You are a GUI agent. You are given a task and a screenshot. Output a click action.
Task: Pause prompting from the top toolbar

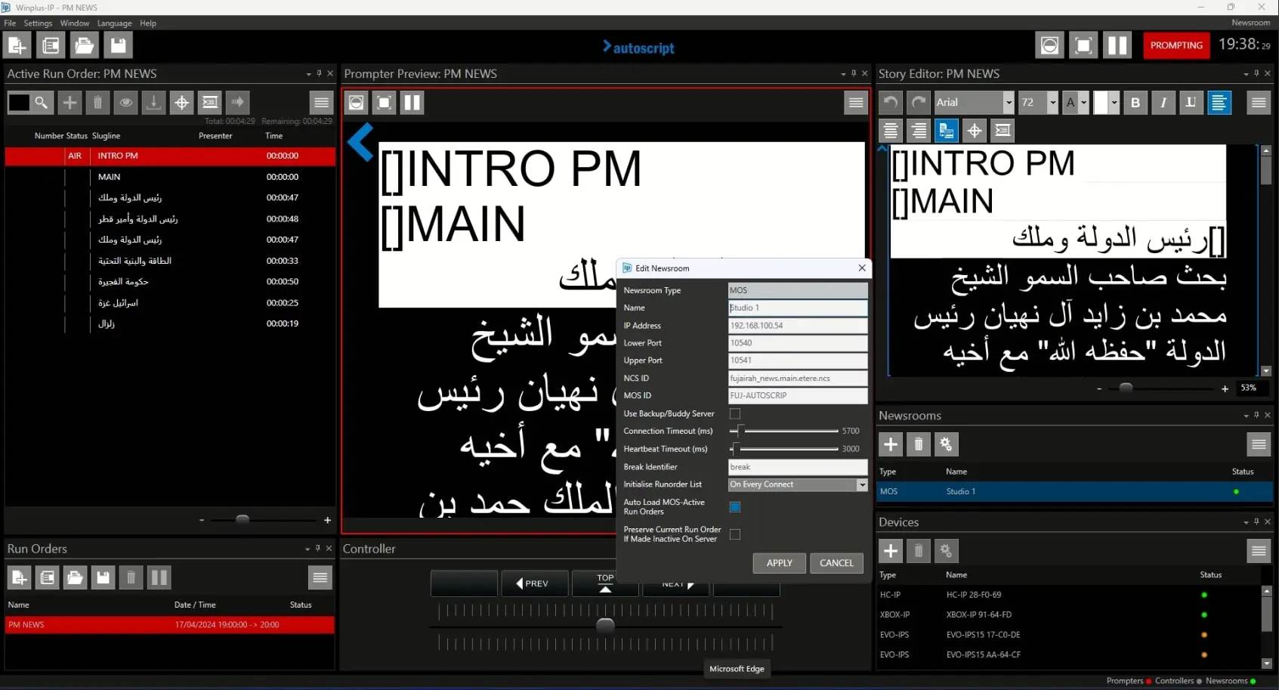[1117, 45]
